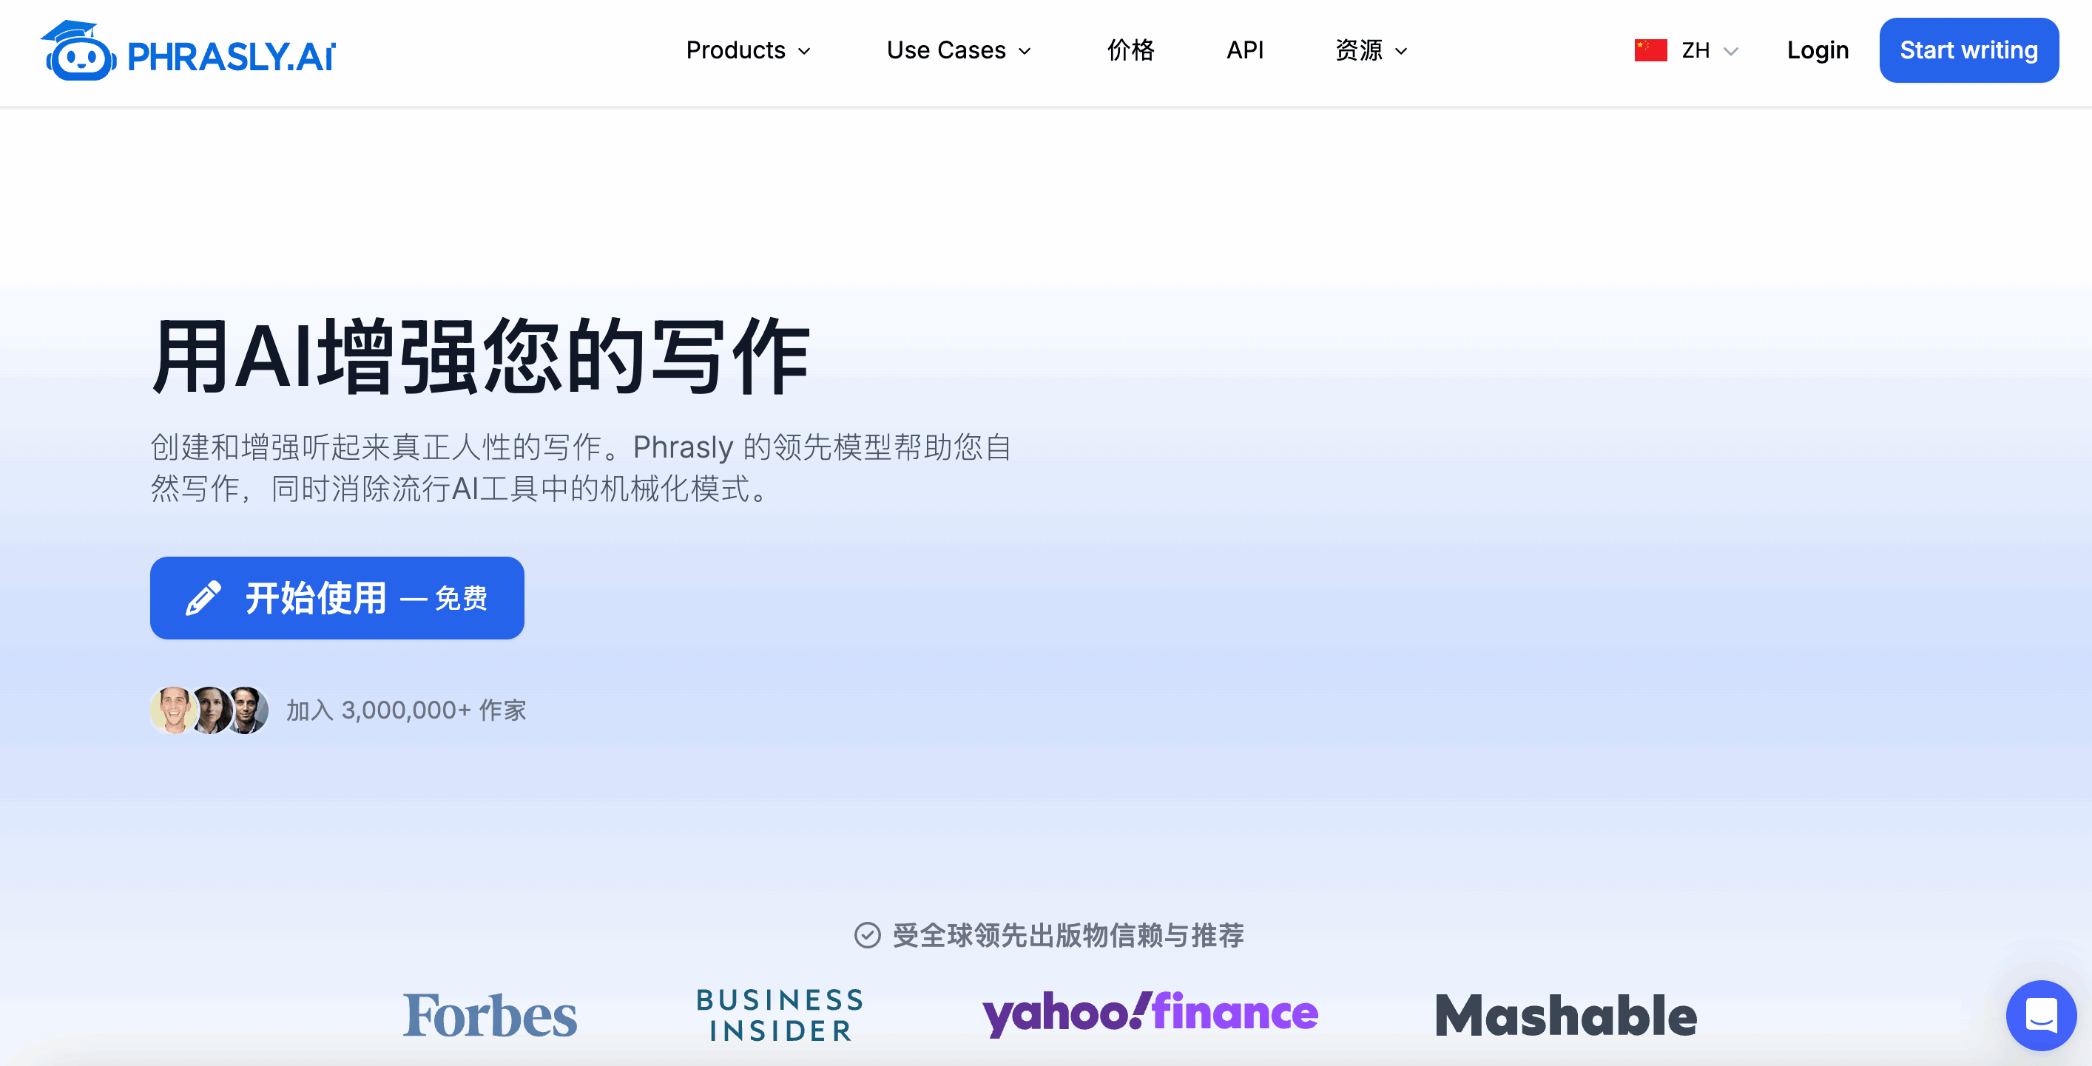Click the 开始使用 — 免费 button
Screen dimensions: 2092x1066
(x=337, y=598)
